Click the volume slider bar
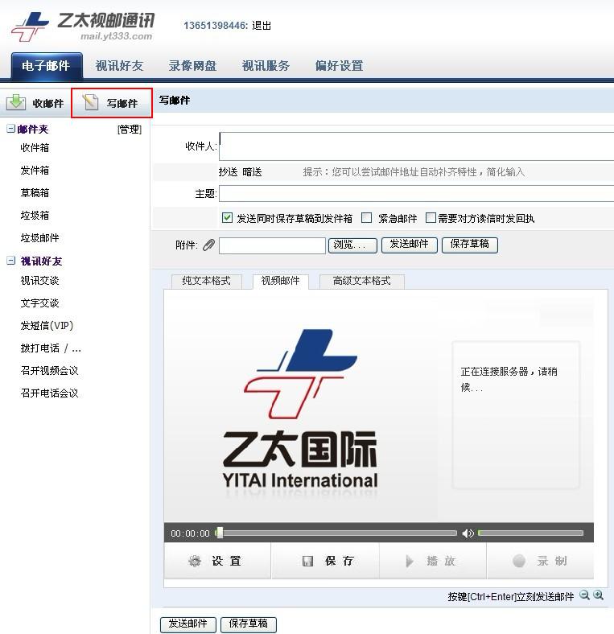Image resolution: width=614 pixels, height=634 pixels. 530,533
